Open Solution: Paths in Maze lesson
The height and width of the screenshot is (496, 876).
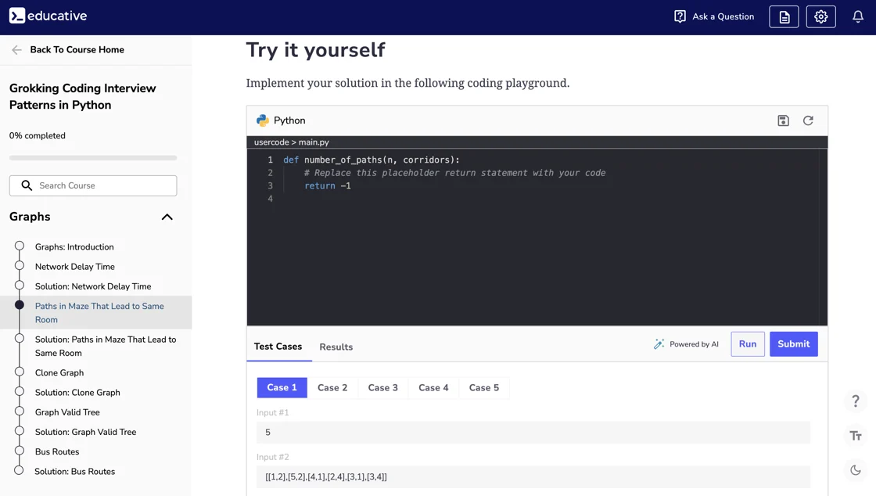[x=106, y=347]
